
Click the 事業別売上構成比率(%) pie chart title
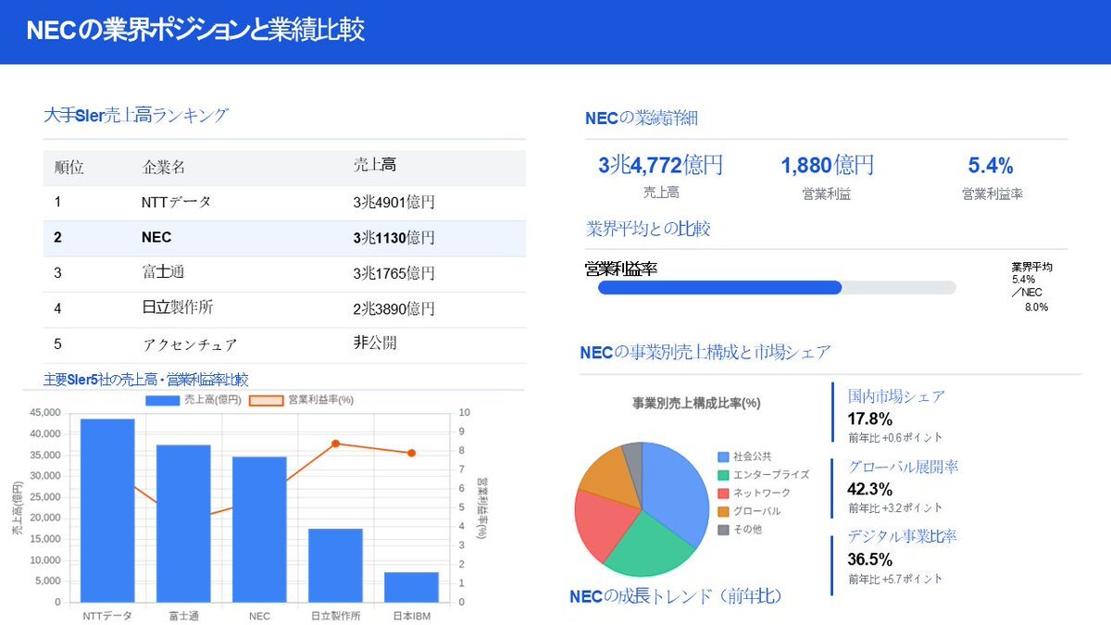696,403
